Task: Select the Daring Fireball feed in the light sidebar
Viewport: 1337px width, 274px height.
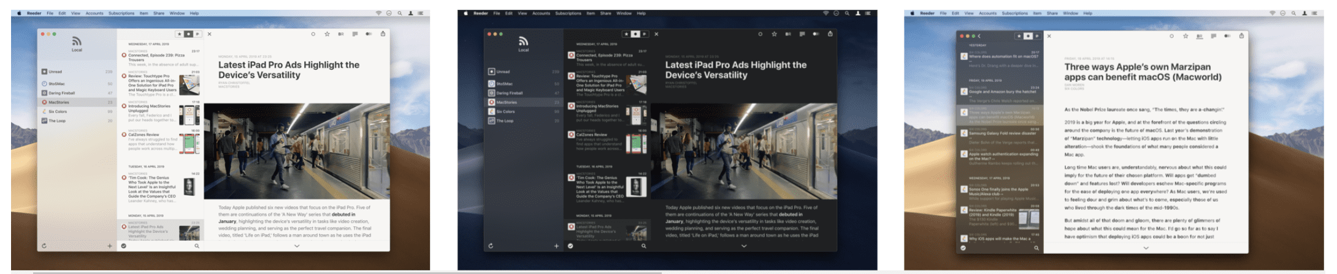Action: [61, 93]
